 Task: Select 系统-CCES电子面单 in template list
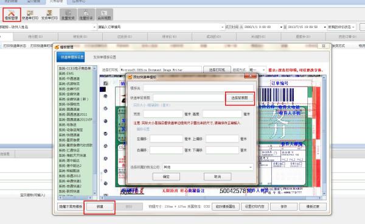(75, 68)
